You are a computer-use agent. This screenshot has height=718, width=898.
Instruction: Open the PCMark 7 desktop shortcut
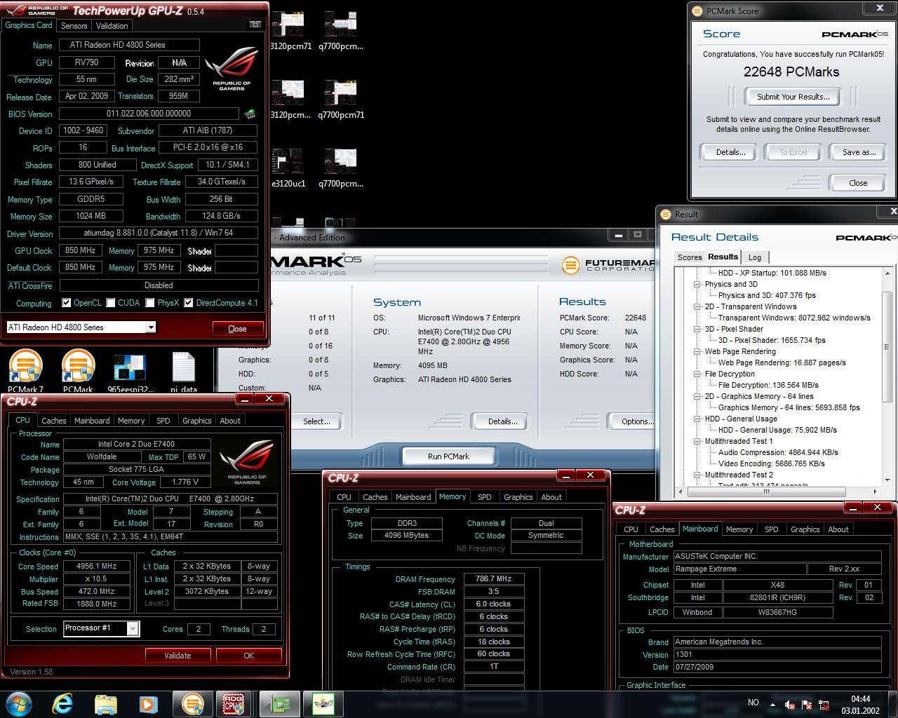(25, 372)
